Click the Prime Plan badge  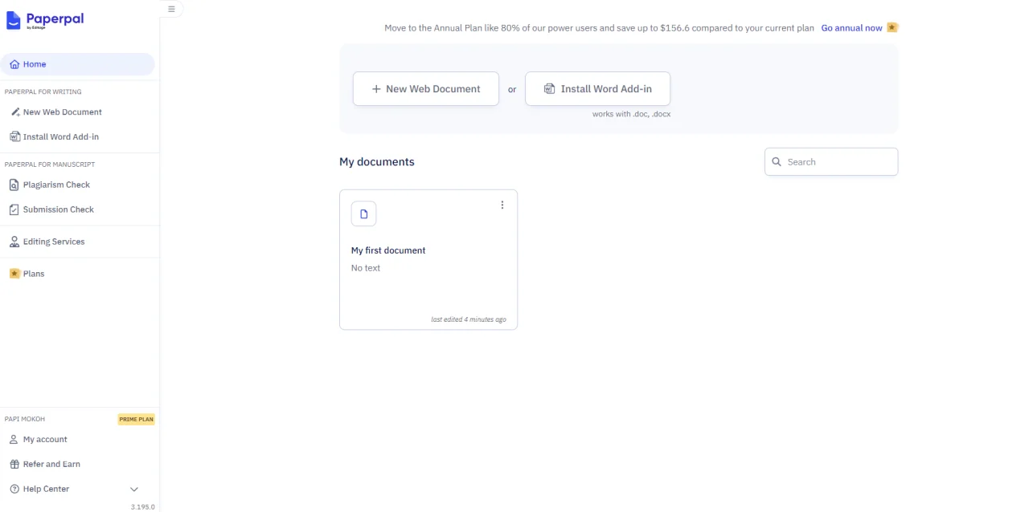[136, 419]
